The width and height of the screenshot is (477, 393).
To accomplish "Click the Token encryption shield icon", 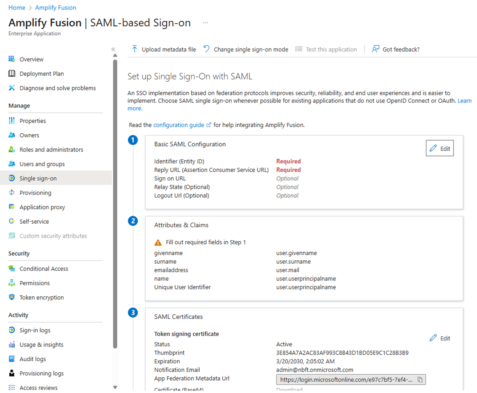I will pyautogui.click(x=12, y=297).
